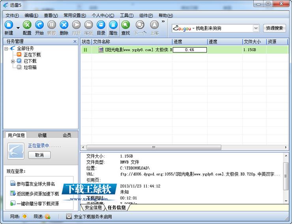Screen dimensions: 292x224
Task: Click the task list scroll-left arrow
Action: tap(83, 147)
